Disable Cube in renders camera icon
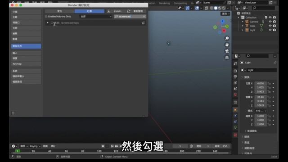Screen dimensions: 288x162 [x=274, y=26]
